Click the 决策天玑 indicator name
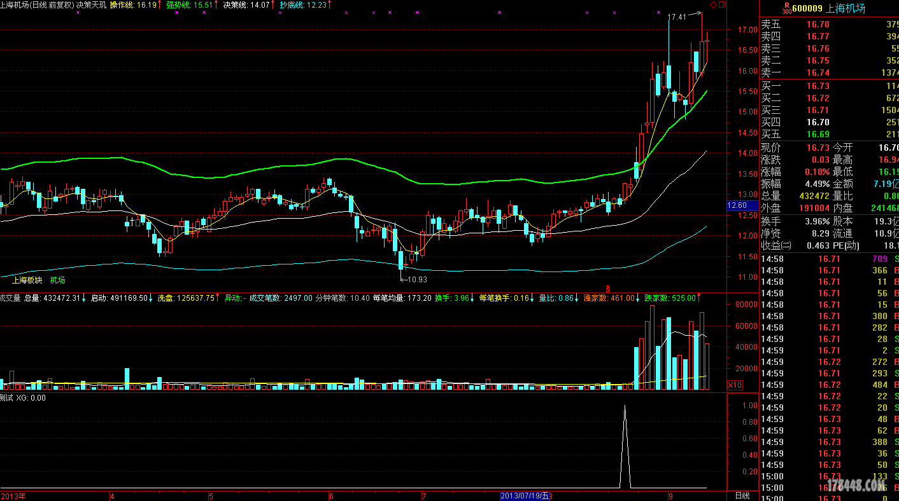The image size is (899, 501). [x=91, y=4]
